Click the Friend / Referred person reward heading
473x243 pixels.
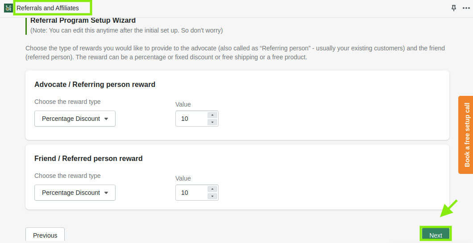88,159
